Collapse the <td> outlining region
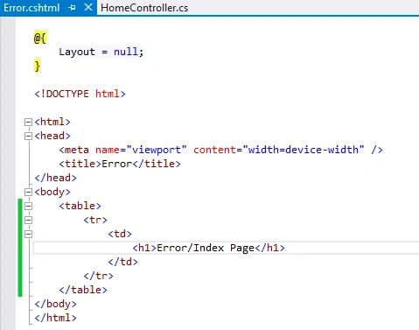 point(28,234)
